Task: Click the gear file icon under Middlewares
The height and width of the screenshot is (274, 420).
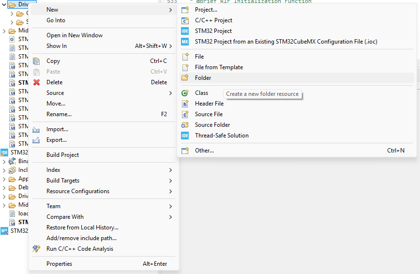Action: [x=12, y=39]
